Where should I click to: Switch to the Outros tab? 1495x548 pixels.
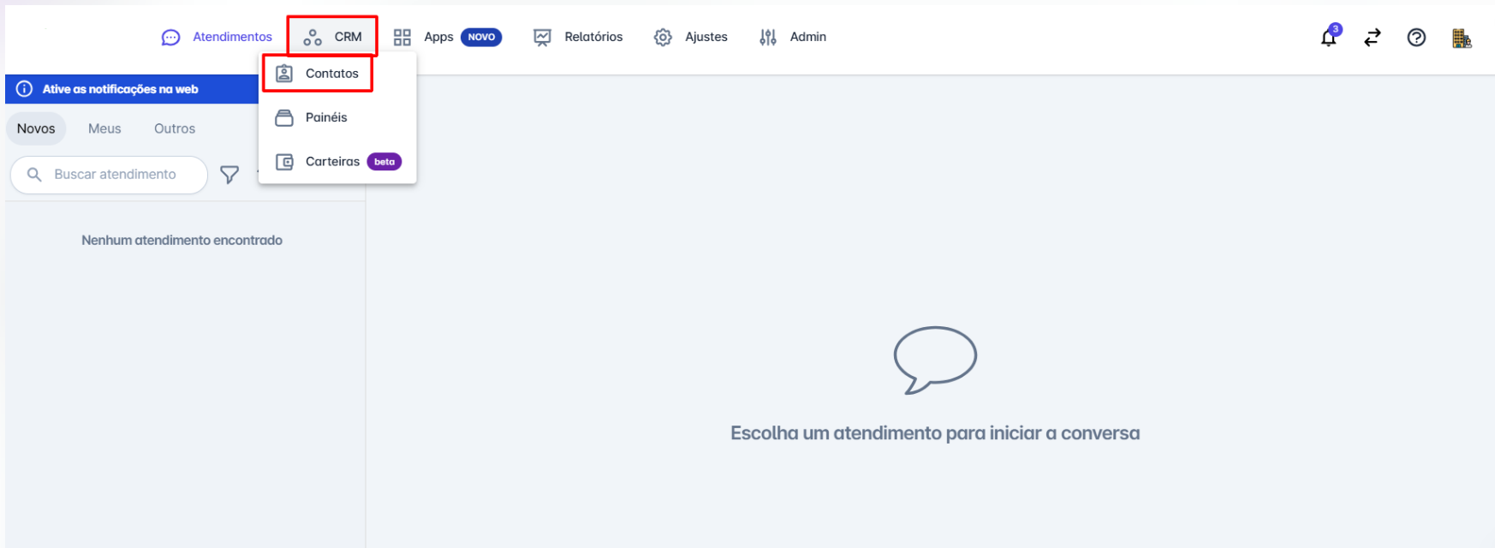[175, 128]
